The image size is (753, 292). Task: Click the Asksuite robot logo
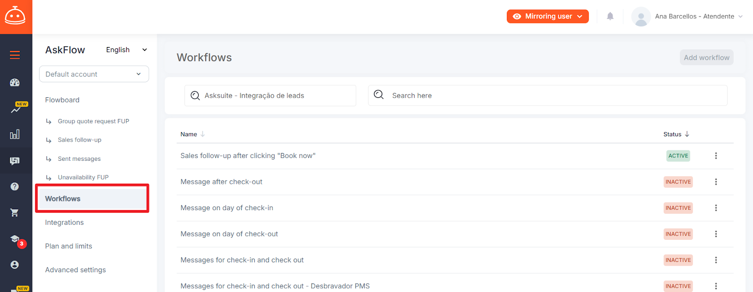pos(16,16)
